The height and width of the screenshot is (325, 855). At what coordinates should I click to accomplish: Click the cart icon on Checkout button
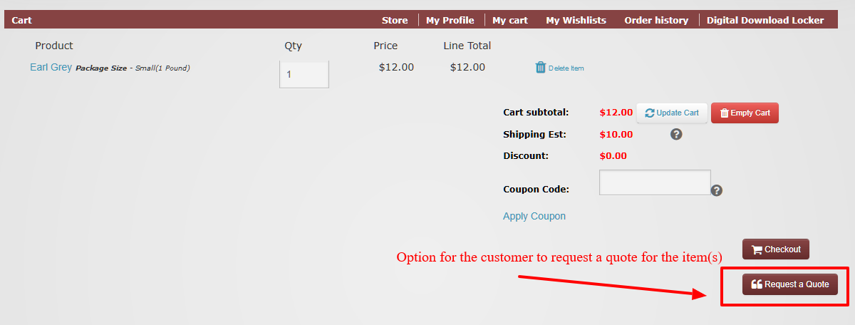click(x=757, y=249)
